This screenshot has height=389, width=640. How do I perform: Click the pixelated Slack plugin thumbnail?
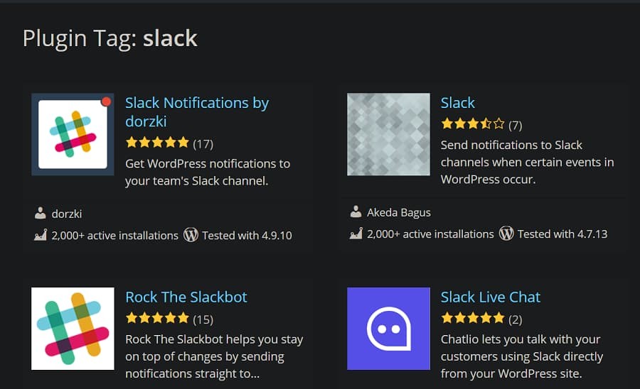pyautogui.click(x=388, y=134)
